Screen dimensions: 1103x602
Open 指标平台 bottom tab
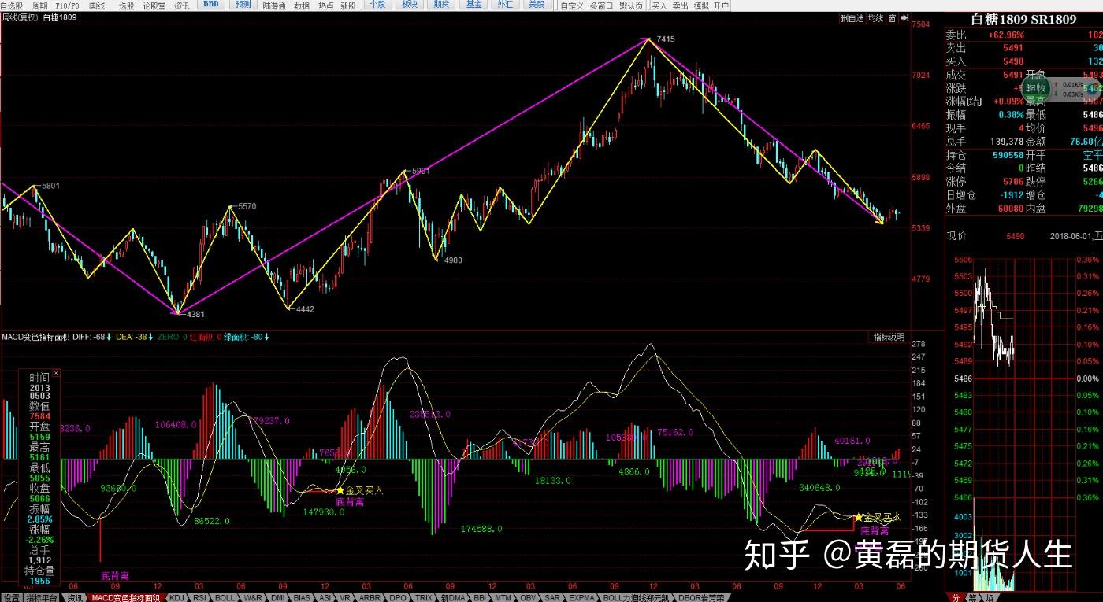click(41, 597)
